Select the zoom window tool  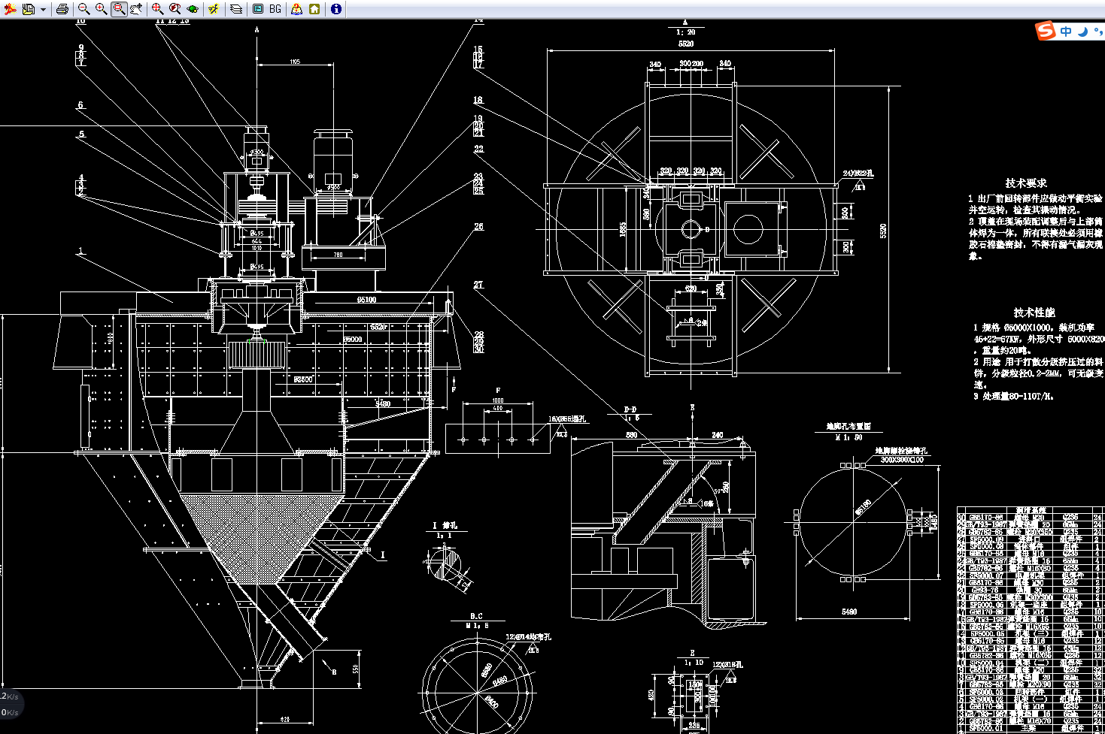point(119,9)
